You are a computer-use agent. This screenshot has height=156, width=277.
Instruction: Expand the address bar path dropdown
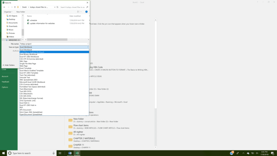coord(55,7)
